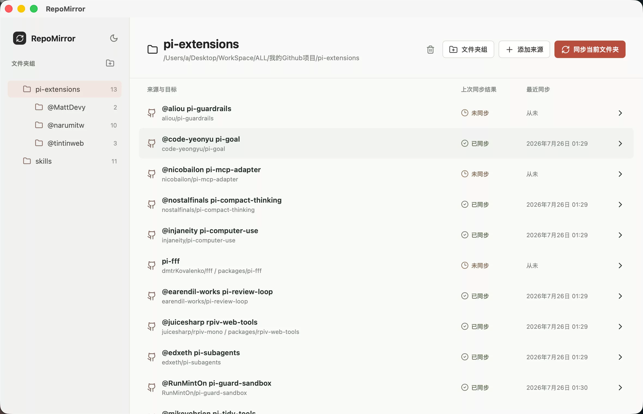Click the 最近同步 column header
Image resolution: width=643 pixels, height=414 pixels.
pyautogui.click(x=538, y=89)
